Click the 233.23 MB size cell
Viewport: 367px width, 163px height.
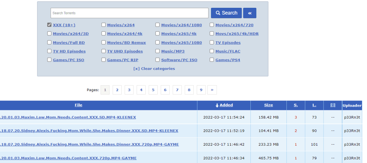pyautogui.click(x=268, y=145)
